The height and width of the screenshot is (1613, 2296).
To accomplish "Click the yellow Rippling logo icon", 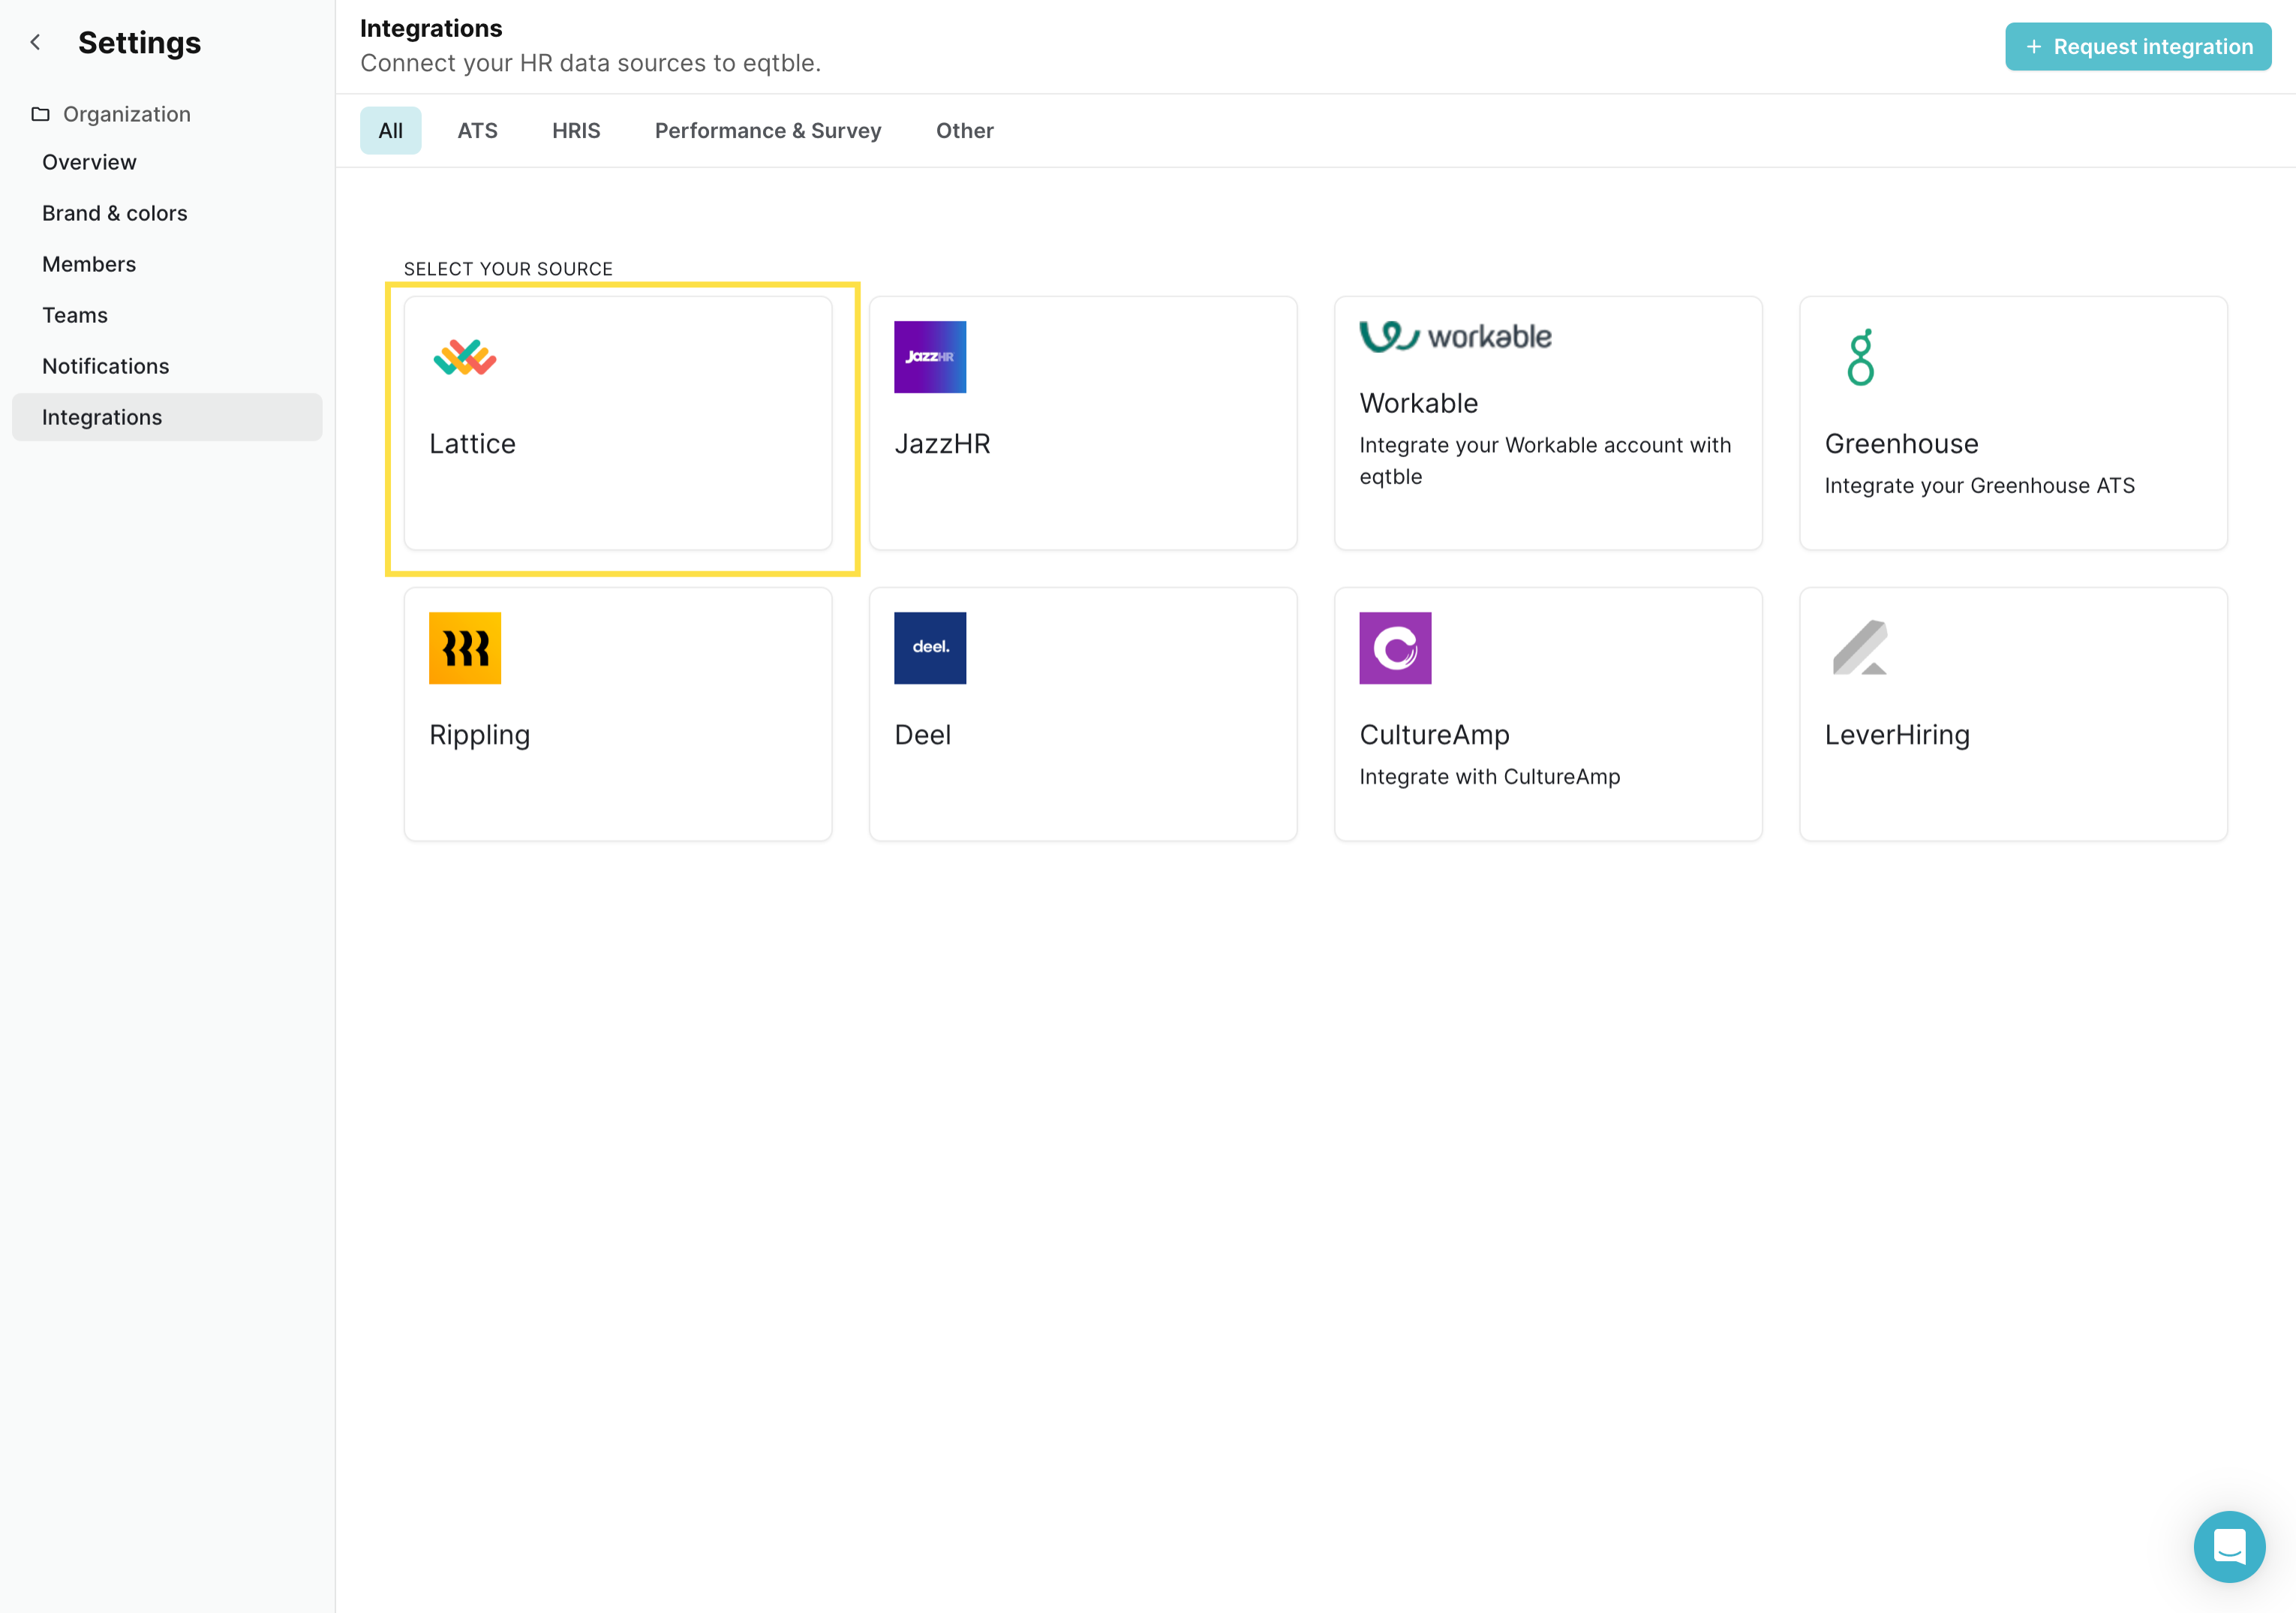I will [x=464, y=649].
